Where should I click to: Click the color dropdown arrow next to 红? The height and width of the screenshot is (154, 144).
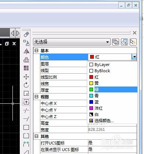pos(134,57)
